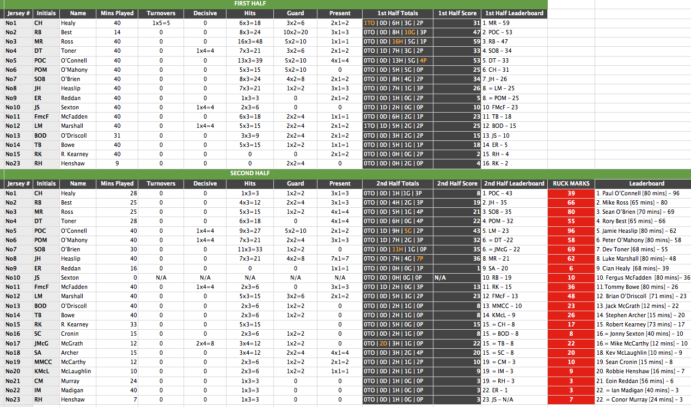Click the '1. MR – 59' leaderboard cell
This screenshot has height=407, width=691.
tap(514, 23)
